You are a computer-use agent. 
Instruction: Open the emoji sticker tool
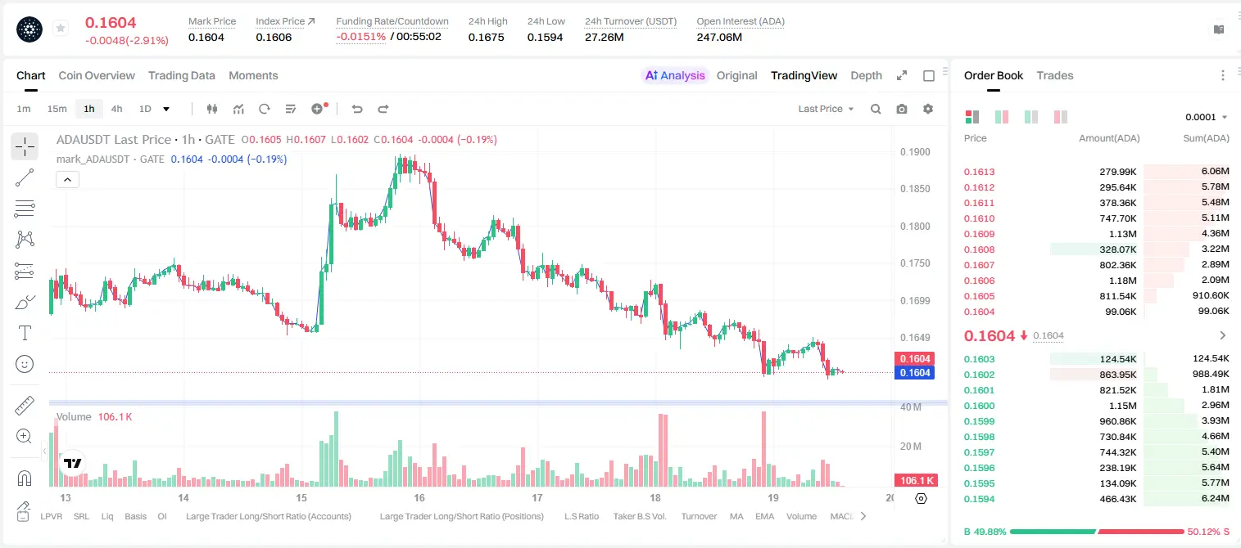[x=25, y=364]
